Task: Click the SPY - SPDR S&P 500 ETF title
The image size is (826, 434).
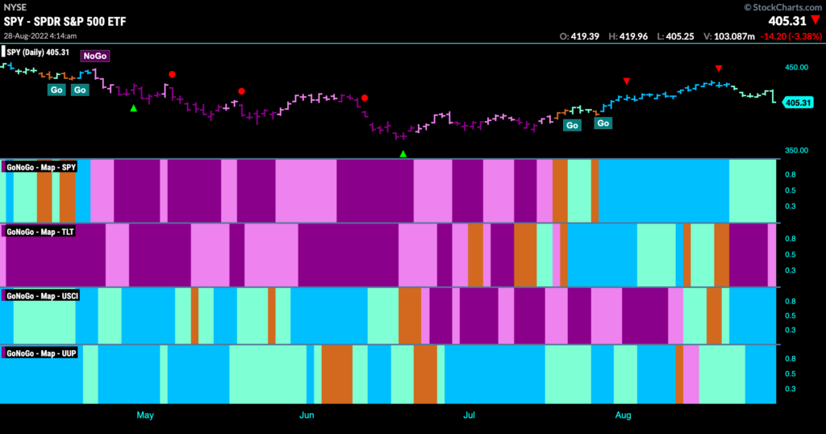Action: pyautogui.click(x=65, y=22)
